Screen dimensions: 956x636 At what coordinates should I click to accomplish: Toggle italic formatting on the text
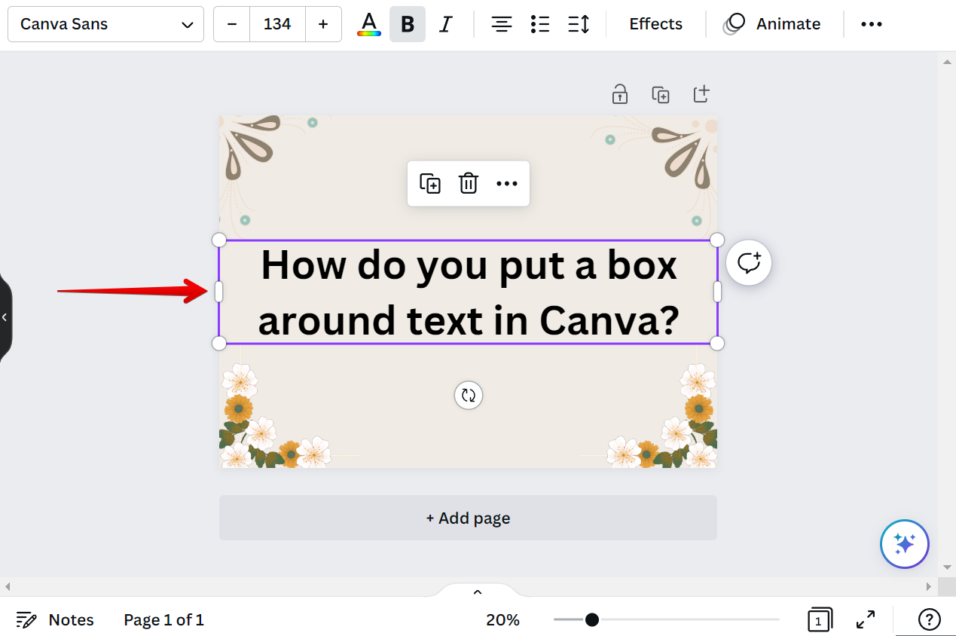(446, 23)
